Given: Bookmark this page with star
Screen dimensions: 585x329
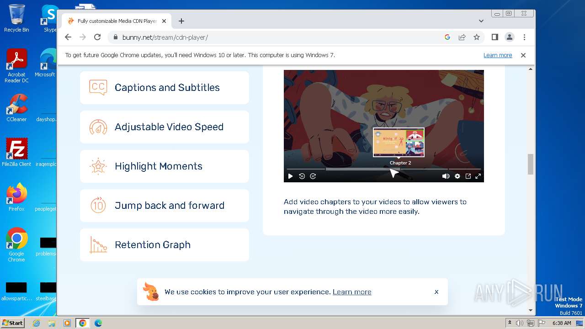Looking at the screenshot, I should 477,37.
